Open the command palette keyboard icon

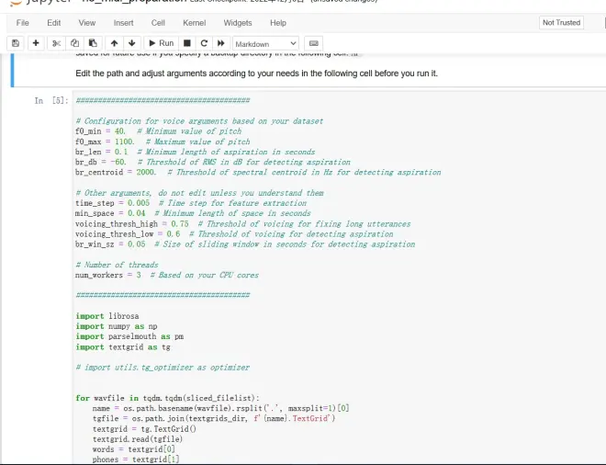pyautogui.click(x=313, y=43)
